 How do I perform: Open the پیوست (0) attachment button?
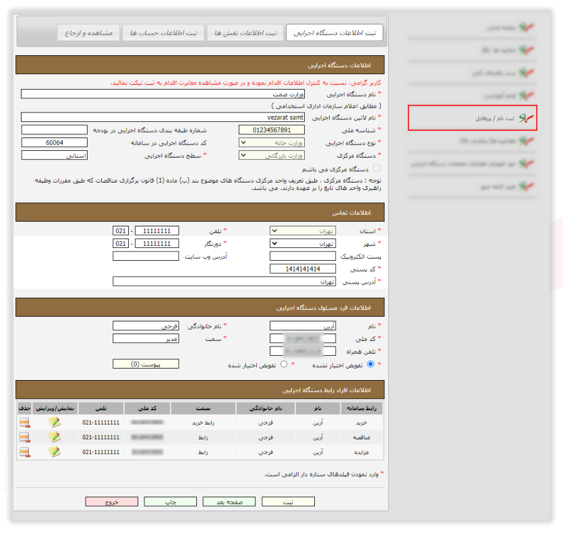click(146, 364)
